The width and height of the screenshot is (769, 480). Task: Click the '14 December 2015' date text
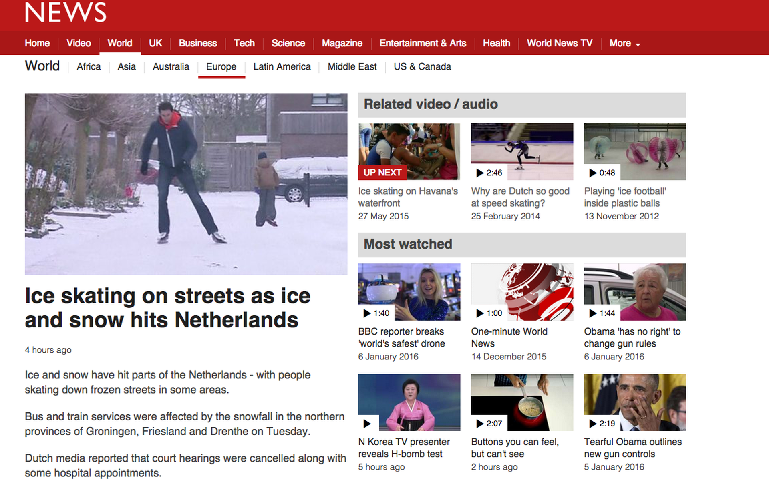pos(509,357)
